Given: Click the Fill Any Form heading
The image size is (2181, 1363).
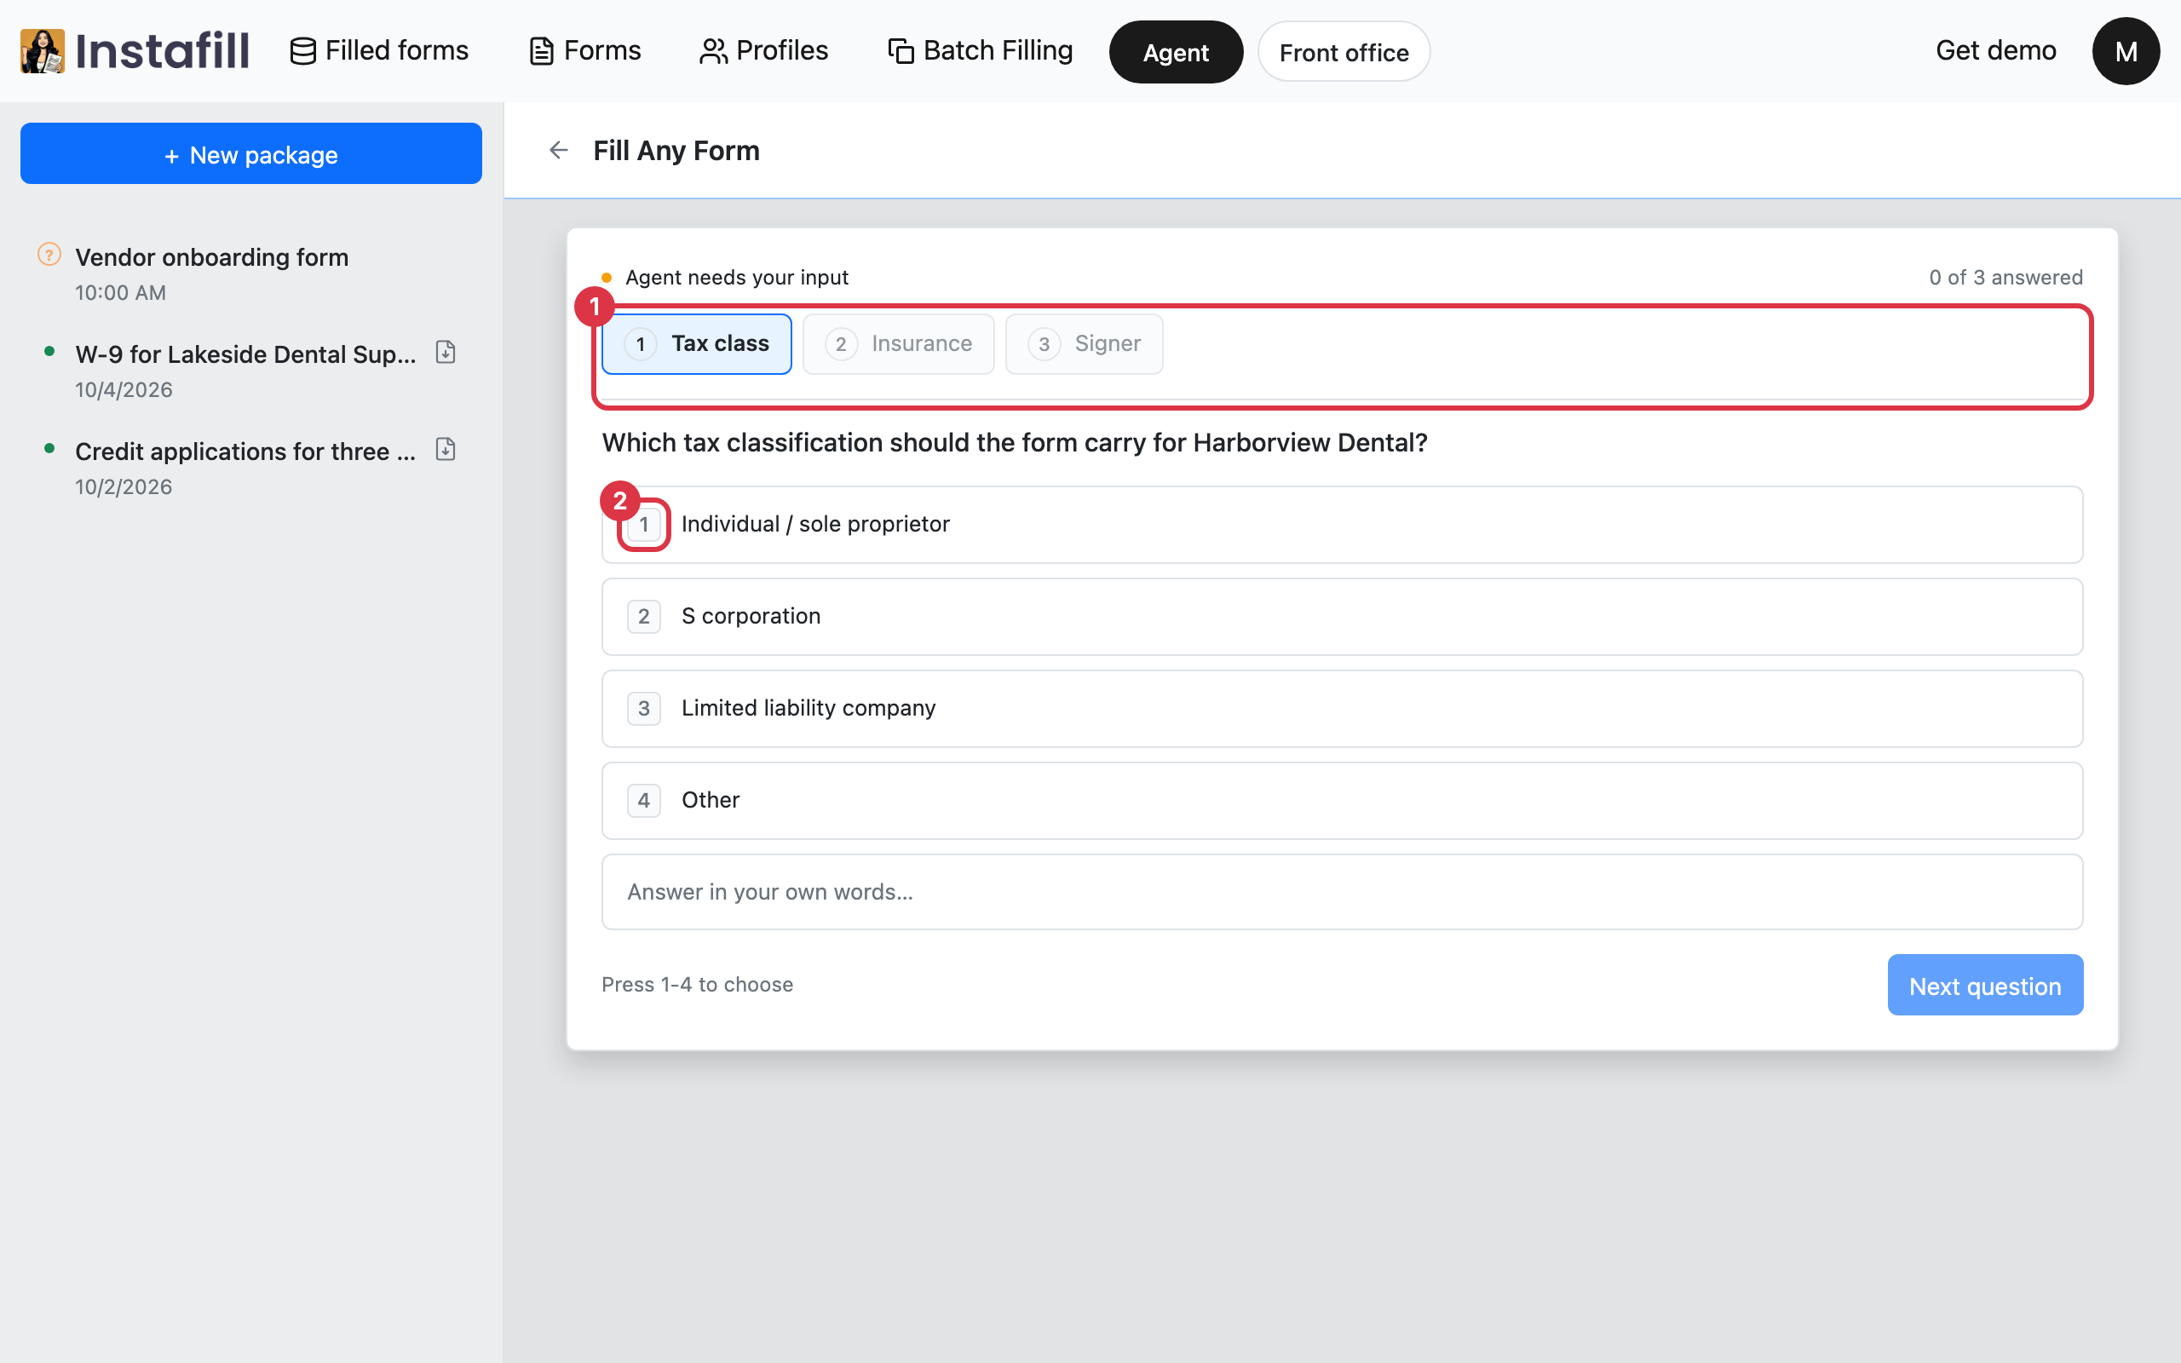Looking at the screenshot, I should [x=676, y=151].
